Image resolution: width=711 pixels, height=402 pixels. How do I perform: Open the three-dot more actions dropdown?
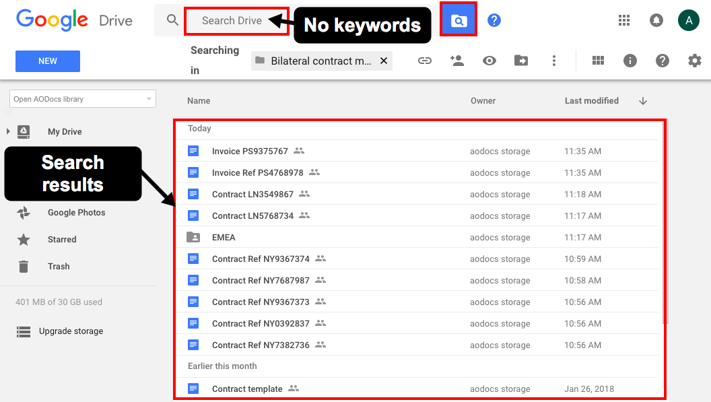coord(554,61)
